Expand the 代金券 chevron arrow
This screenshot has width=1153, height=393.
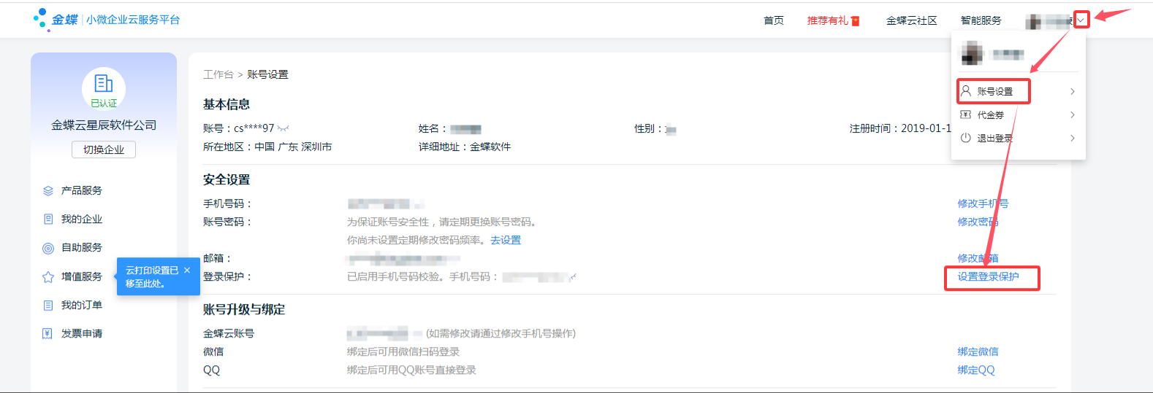click(1072, 115)
